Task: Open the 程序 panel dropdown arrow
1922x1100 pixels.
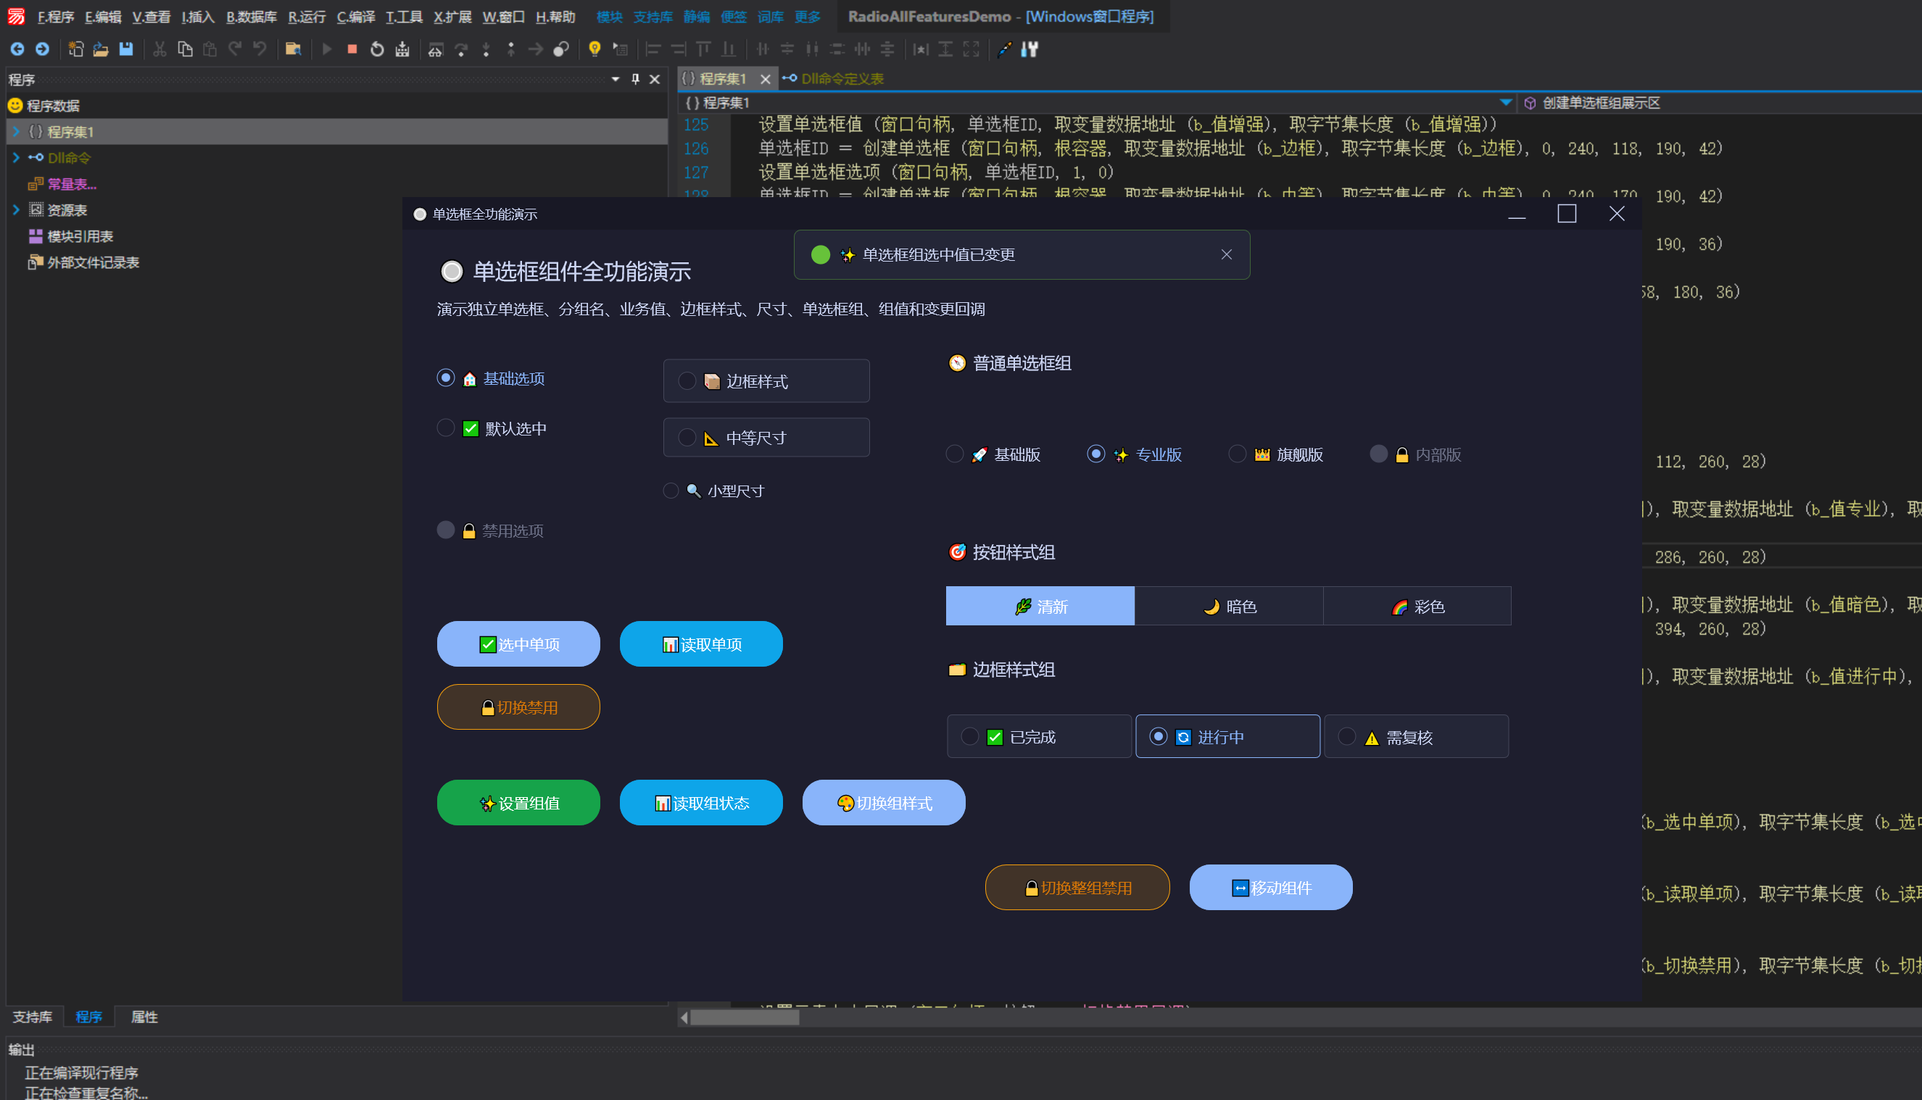Action: click(616, 78)
